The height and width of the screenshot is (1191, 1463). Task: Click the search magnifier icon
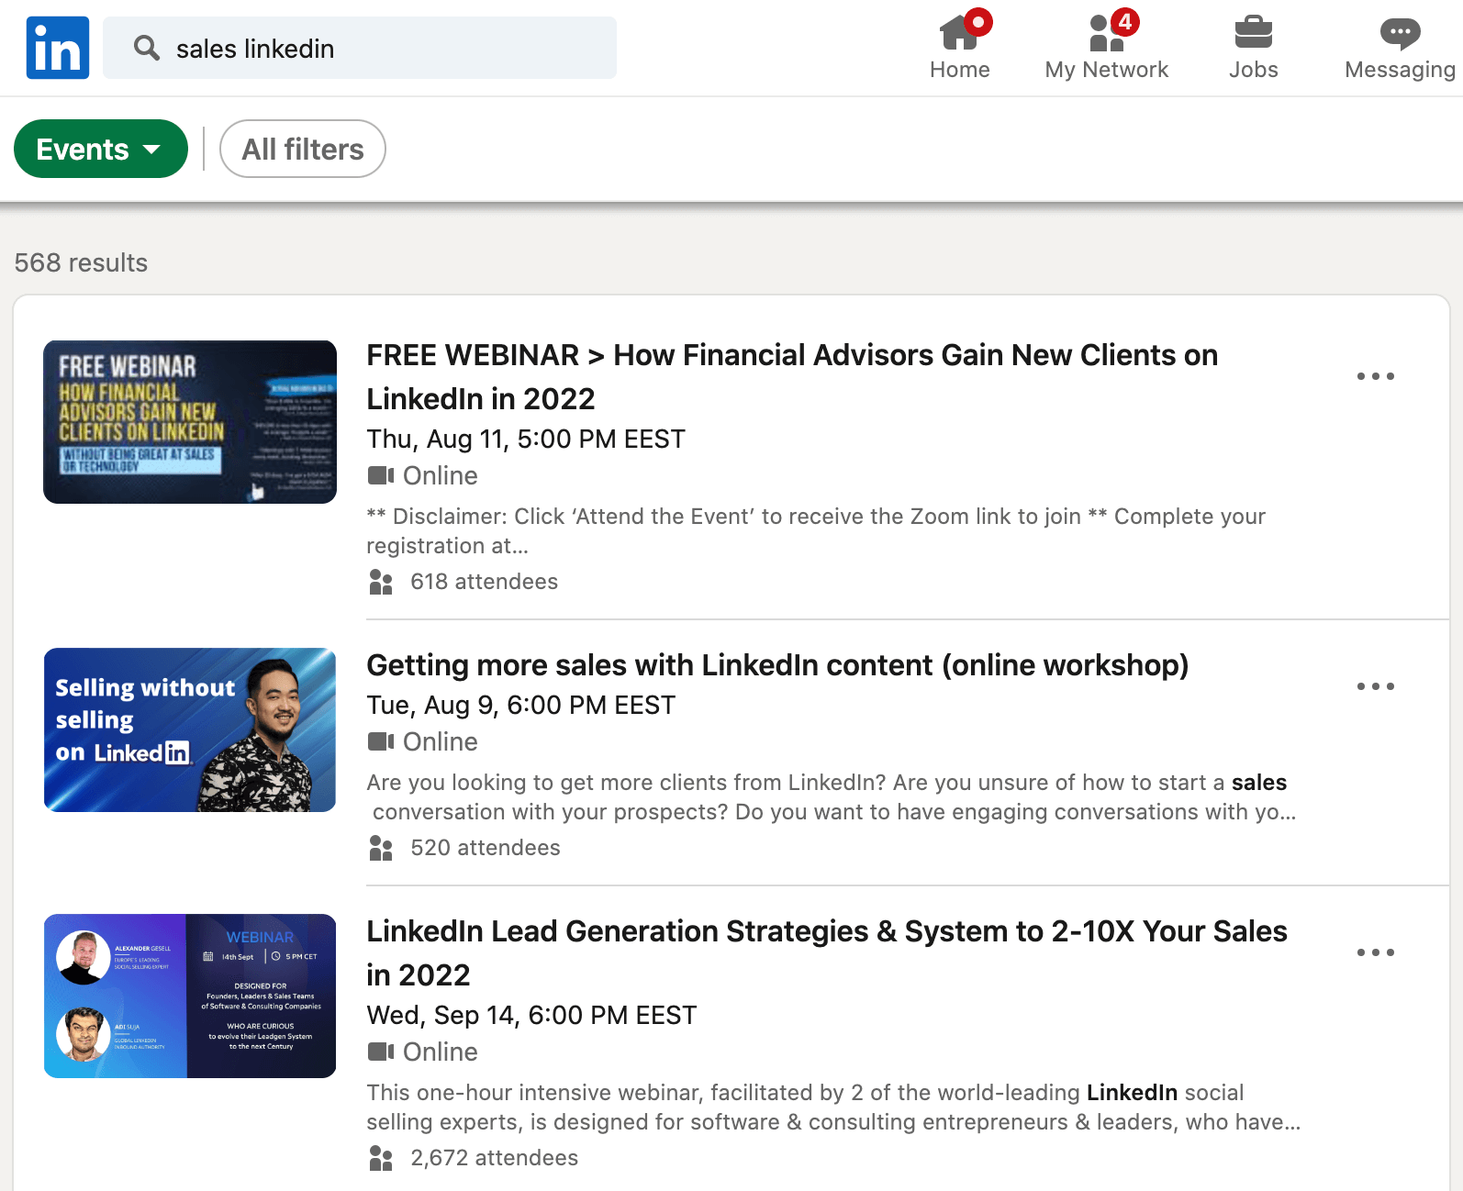147,48
